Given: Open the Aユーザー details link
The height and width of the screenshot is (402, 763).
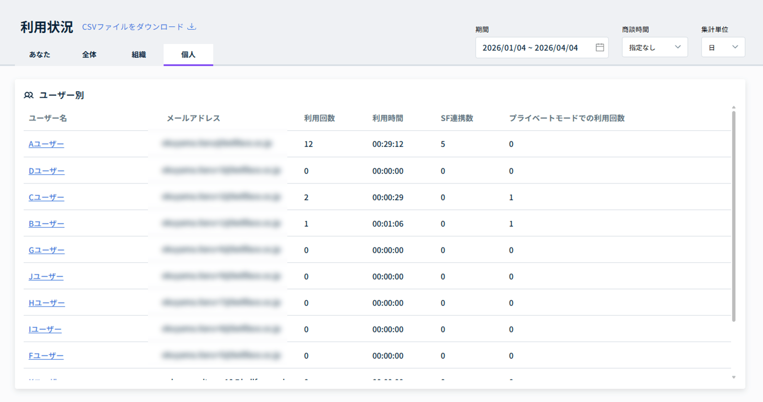Looking at the screenshot, I should click(x=46, y=144).
